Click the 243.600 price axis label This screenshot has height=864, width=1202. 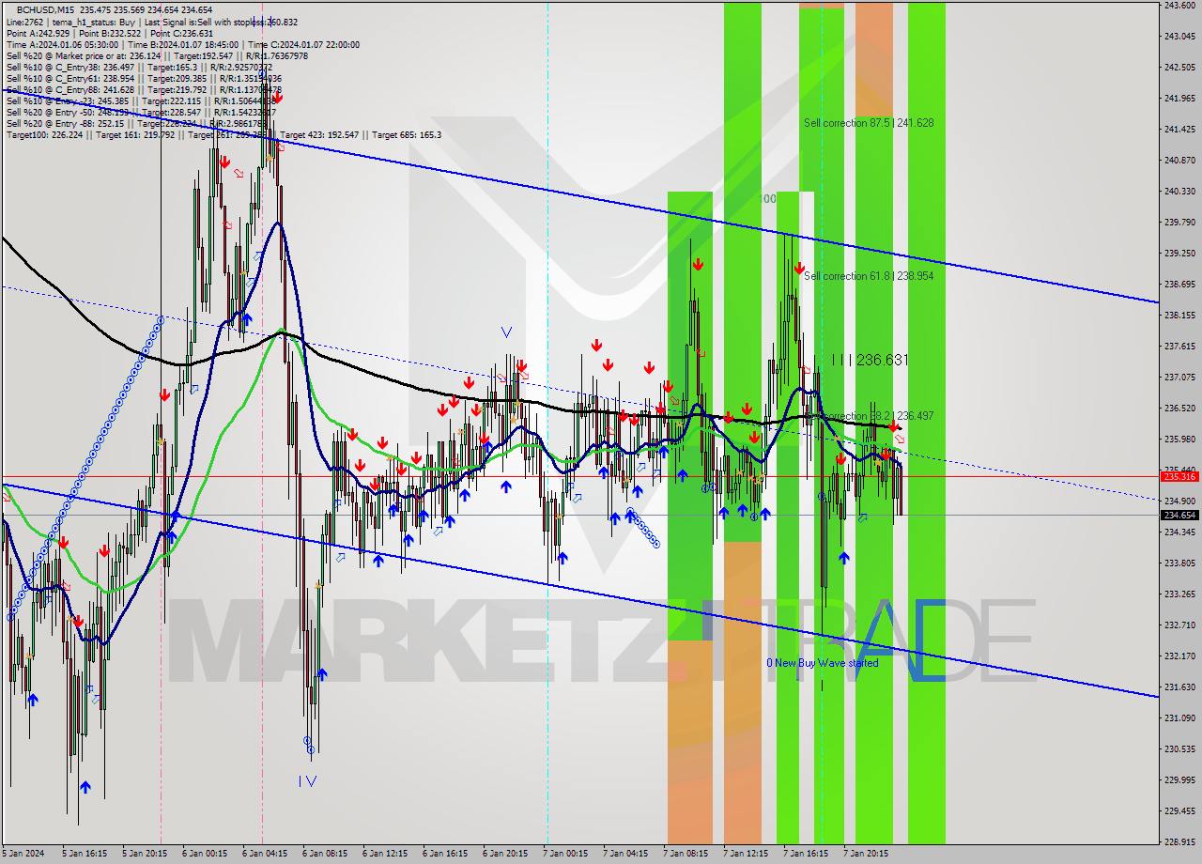click(1179, 6)
